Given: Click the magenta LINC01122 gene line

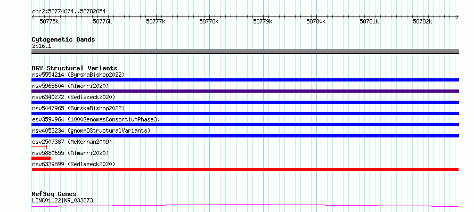Looking at the screenshot, I should tap(245, 206).
